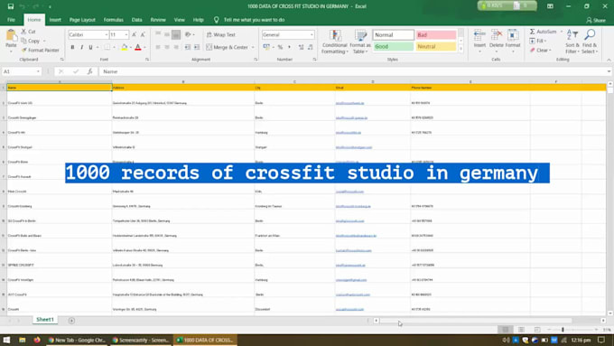Click Delete cells icon
The width and height of the screenshot is (614, 346).
coord(496,35)
